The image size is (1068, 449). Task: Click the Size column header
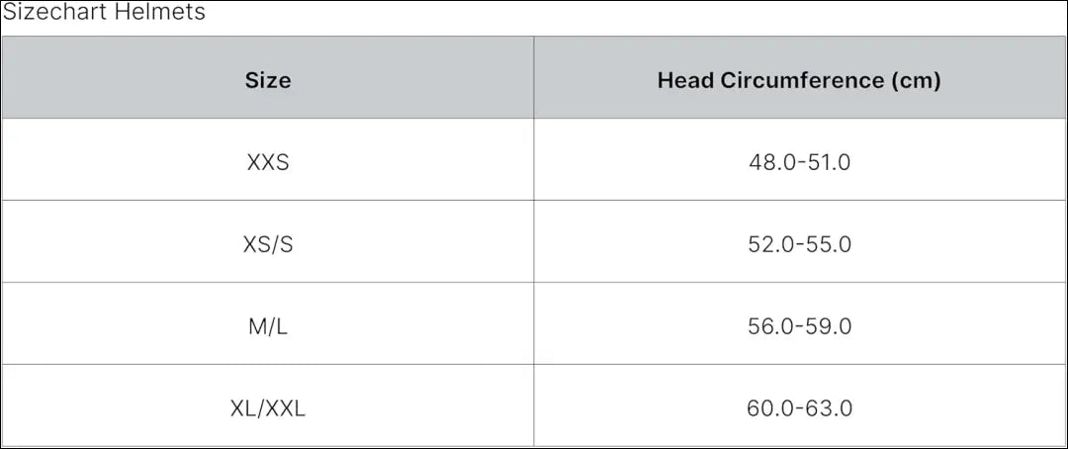pyautogui.click(x=268, y=80)
